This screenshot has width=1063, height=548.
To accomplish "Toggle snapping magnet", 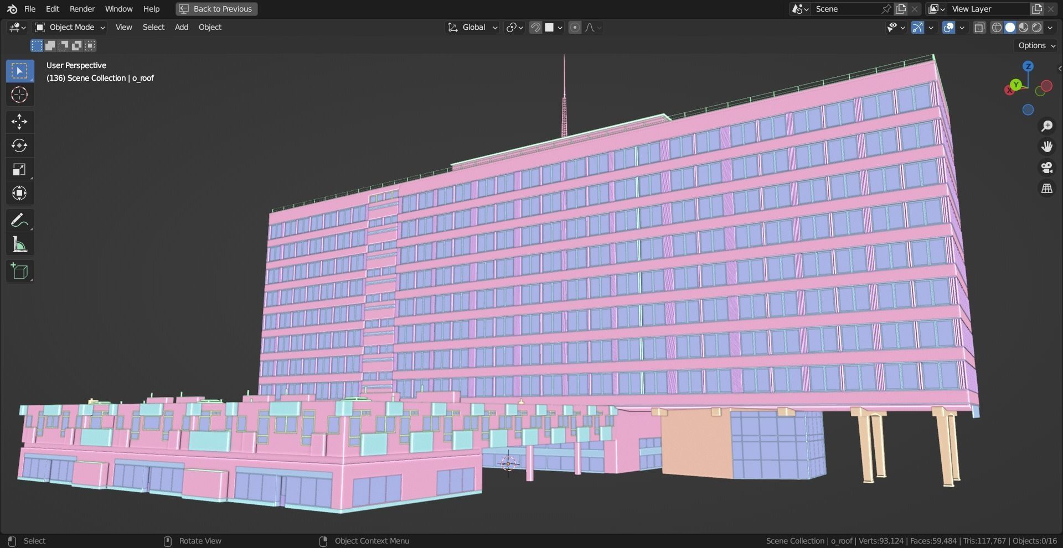I will click(535, 27).
